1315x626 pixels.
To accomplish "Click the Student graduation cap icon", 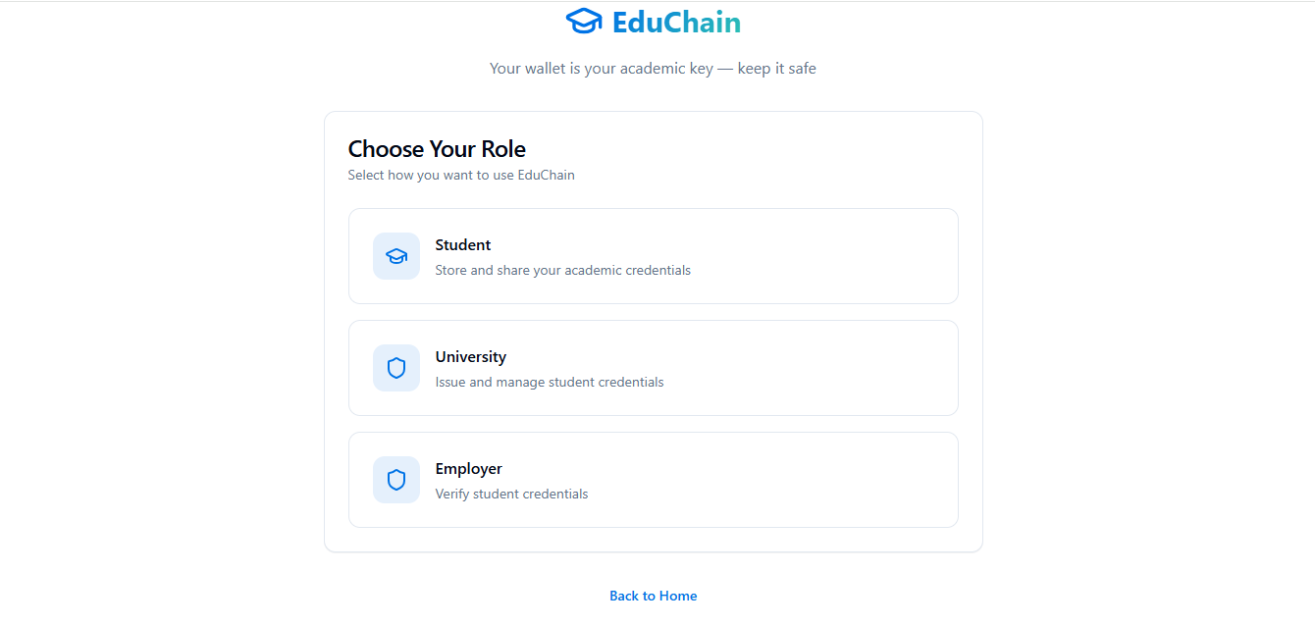I will (x=396, y=256).
